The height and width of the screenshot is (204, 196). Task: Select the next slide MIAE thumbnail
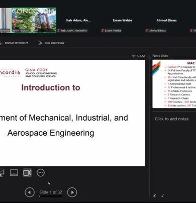(174, 84)
